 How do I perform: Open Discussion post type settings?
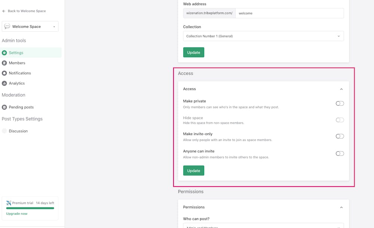[x=18, y=131]
